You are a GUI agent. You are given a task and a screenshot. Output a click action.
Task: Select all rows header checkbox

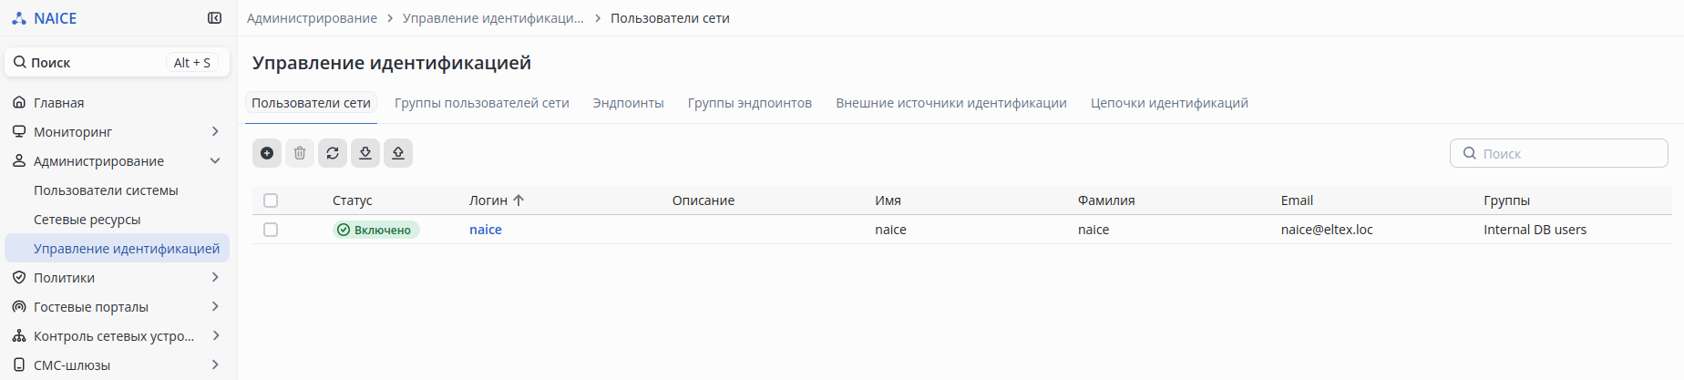coord(271,200)
